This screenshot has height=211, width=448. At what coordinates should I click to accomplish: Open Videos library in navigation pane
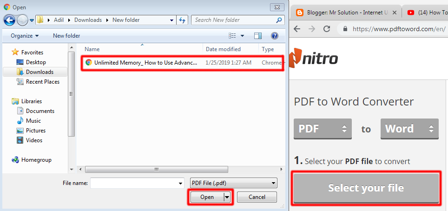[x=29, y=140]
